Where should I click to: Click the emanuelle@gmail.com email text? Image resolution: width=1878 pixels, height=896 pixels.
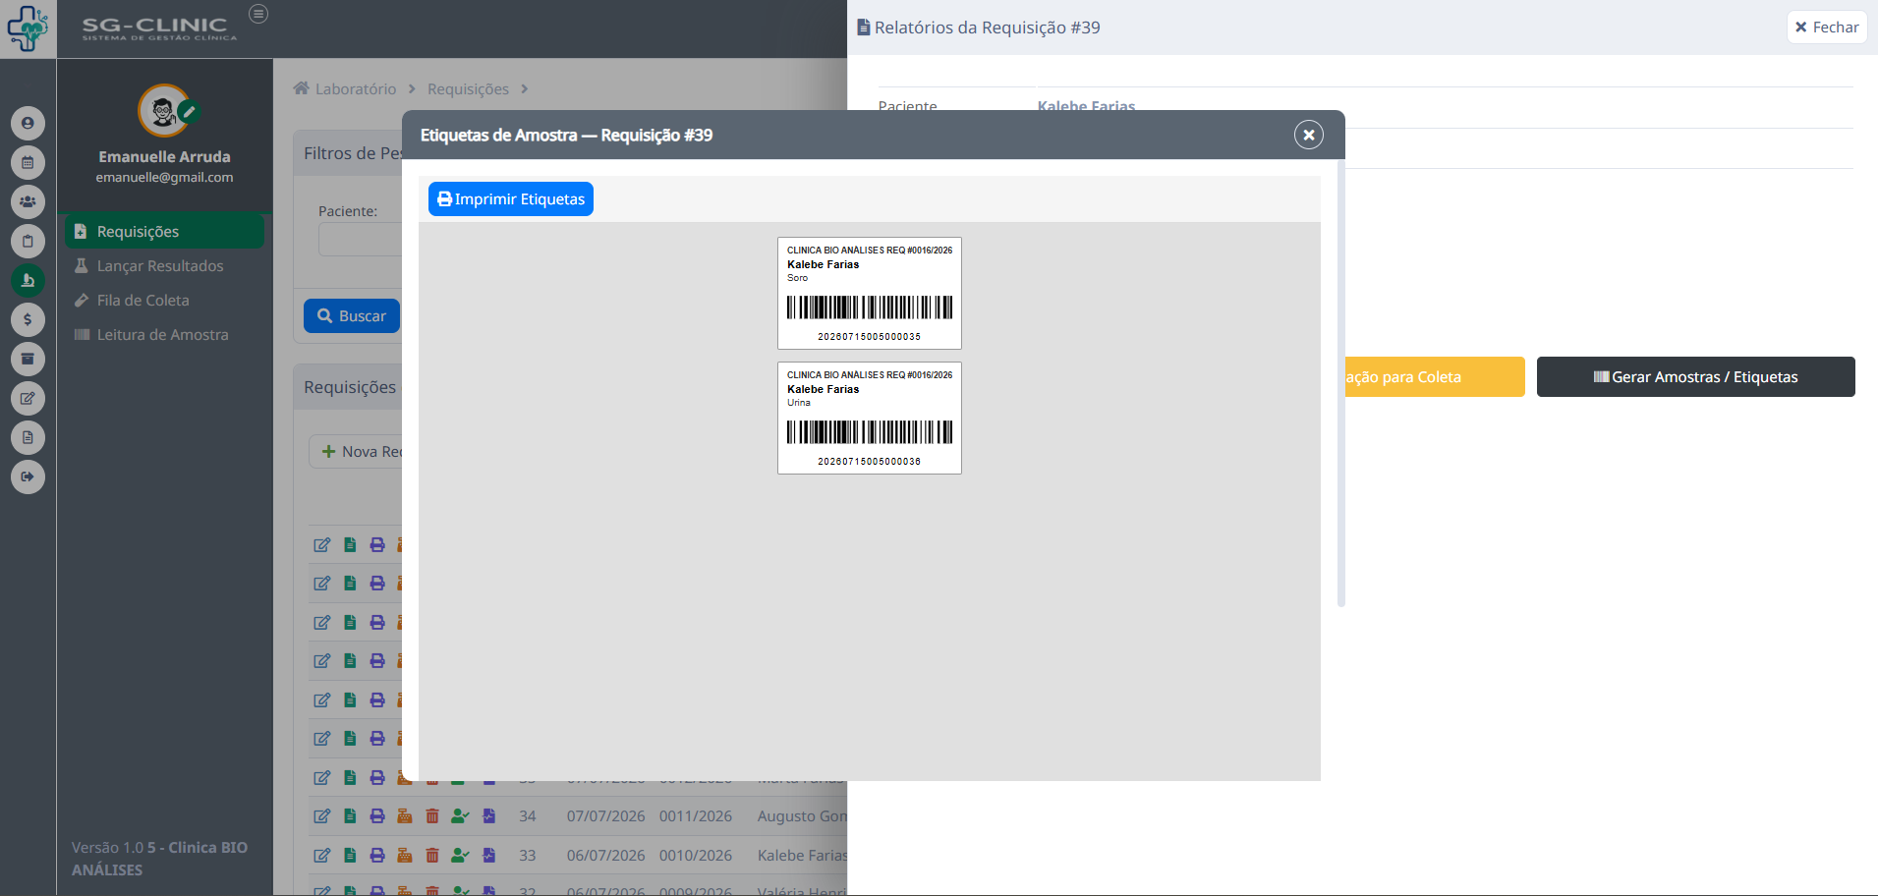point(164,178)
